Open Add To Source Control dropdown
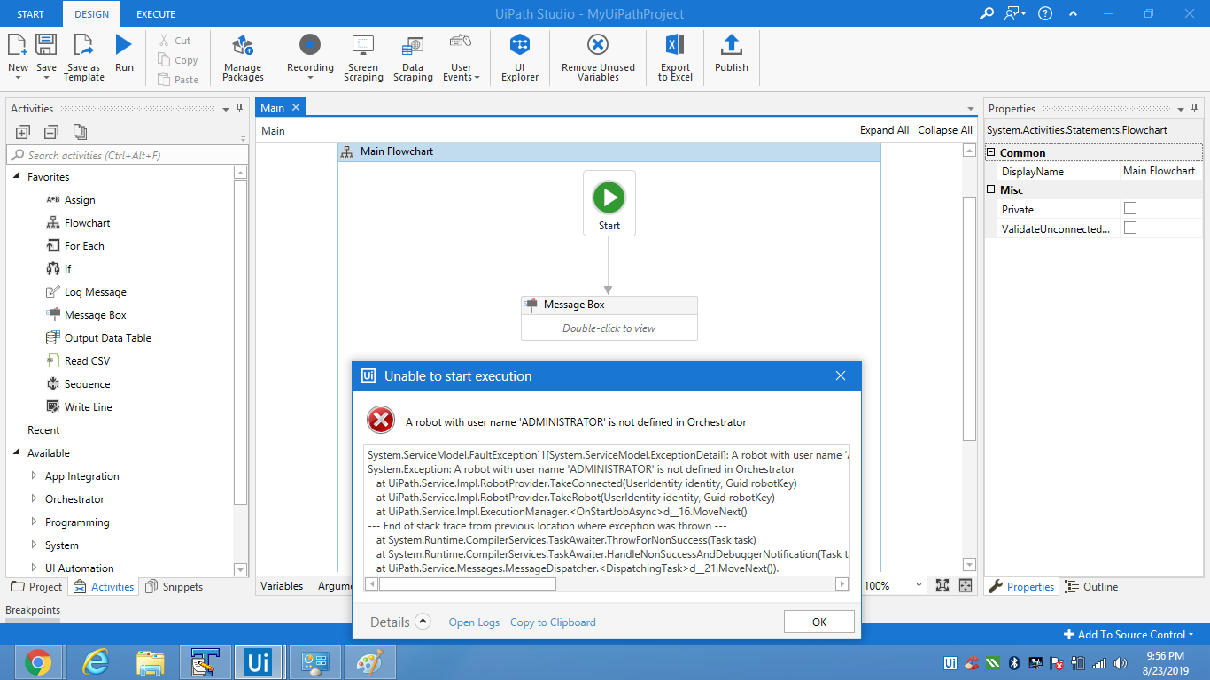 pos(1129,634)
